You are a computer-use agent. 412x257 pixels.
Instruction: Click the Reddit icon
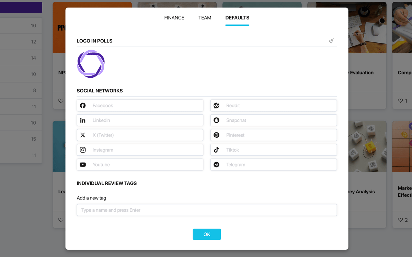coord(216,105)
